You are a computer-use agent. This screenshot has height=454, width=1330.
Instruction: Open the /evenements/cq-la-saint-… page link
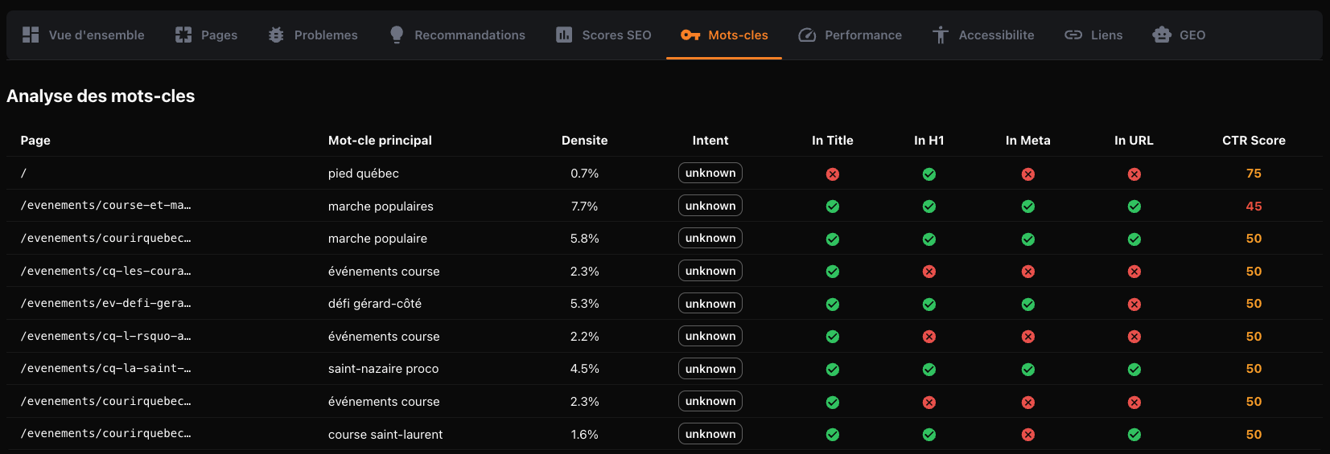click(106, 369)
